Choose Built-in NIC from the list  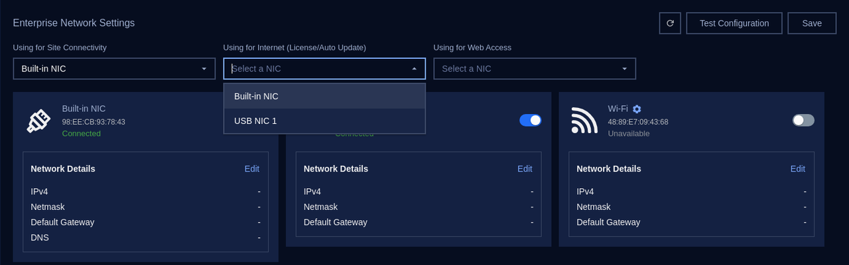pyautogui.click(x=324, y=96)
